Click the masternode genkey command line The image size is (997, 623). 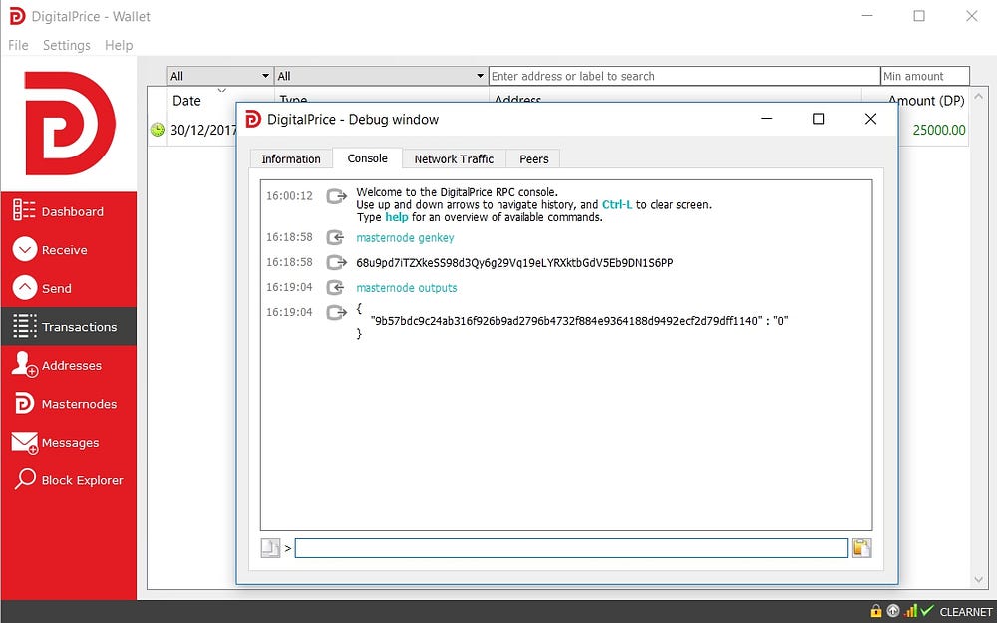pos(405,238)
